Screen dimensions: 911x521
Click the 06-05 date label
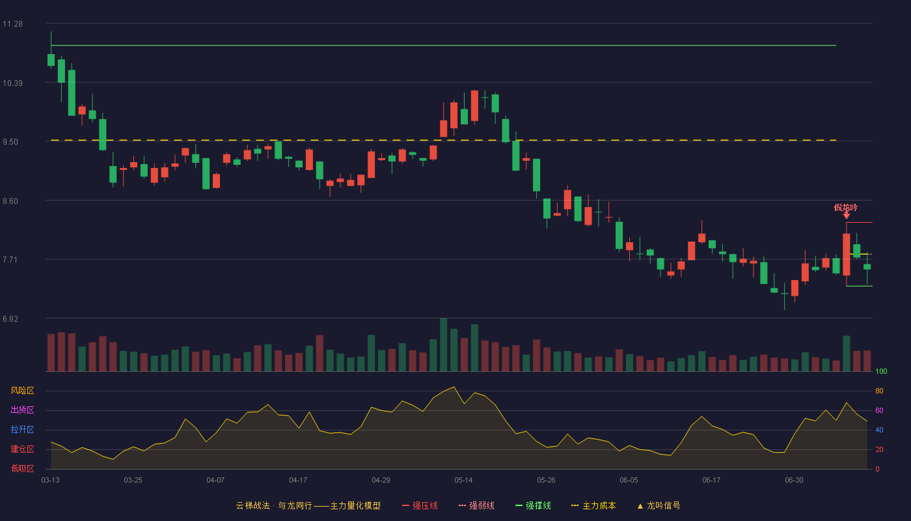click(629, 480)
